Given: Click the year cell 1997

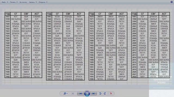Looking at the screenshot, I should (x=134, y=17).
